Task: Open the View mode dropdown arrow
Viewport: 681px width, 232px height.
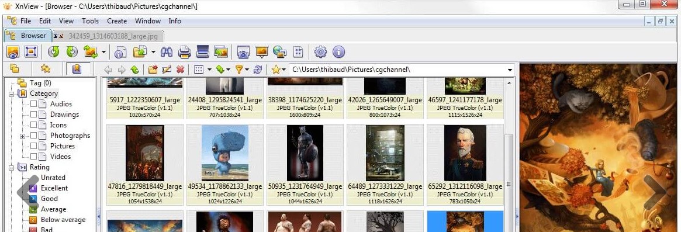Action: click(209, 70)
